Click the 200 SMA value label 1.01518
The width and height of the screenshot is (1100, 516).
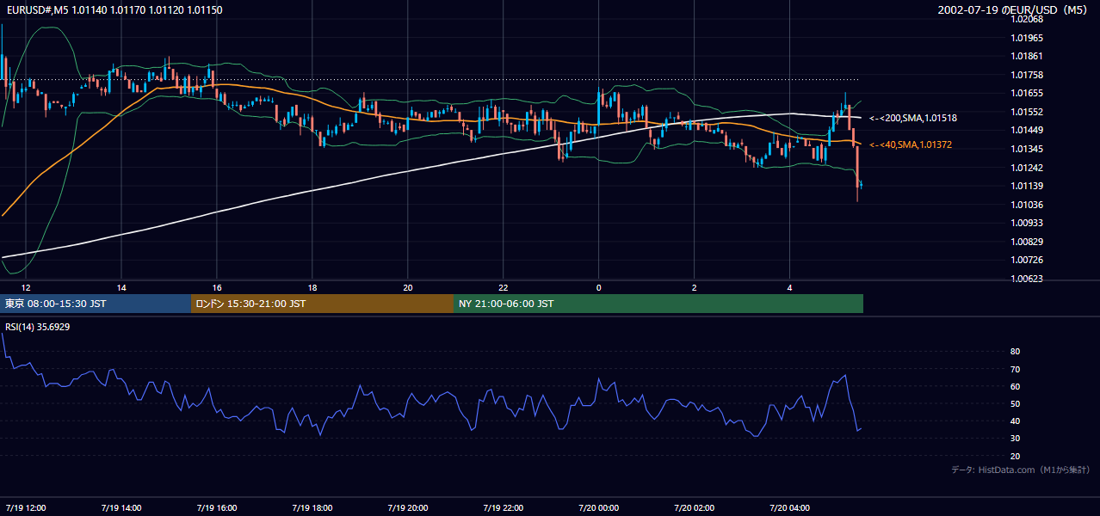(912, 118)
